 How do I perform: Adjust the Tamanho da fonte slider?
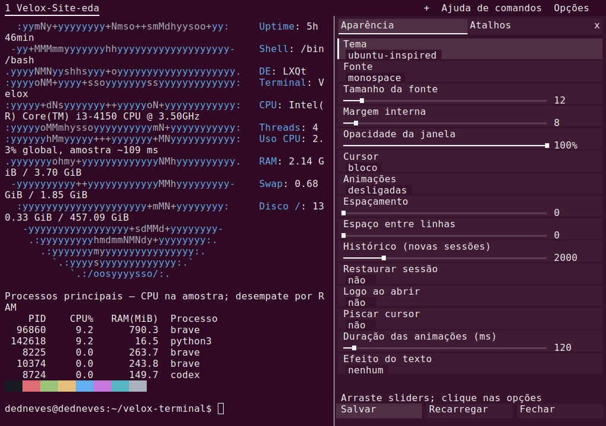tap(445, 101)
